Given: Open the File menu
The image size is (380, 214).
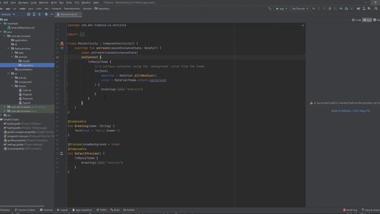Looking at the screenshot, I should (x=1, y=2).
